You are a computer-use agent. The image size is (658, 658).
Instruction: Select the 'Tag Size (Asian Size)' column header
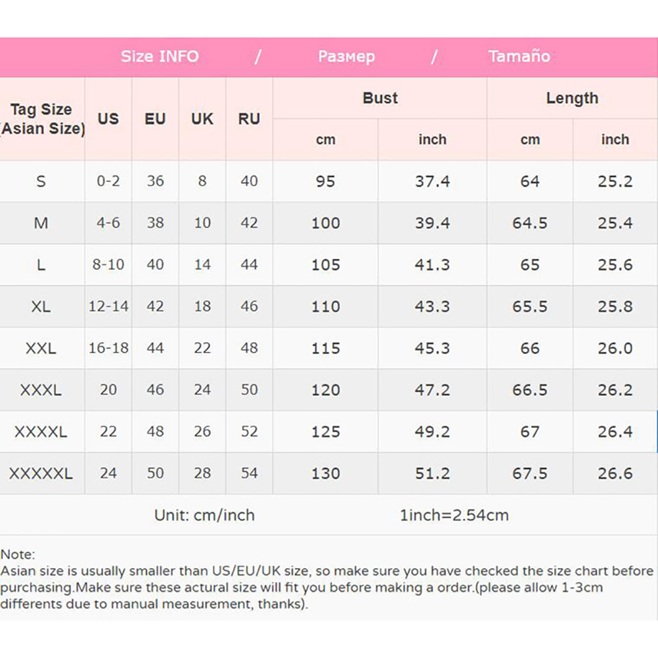42,119
